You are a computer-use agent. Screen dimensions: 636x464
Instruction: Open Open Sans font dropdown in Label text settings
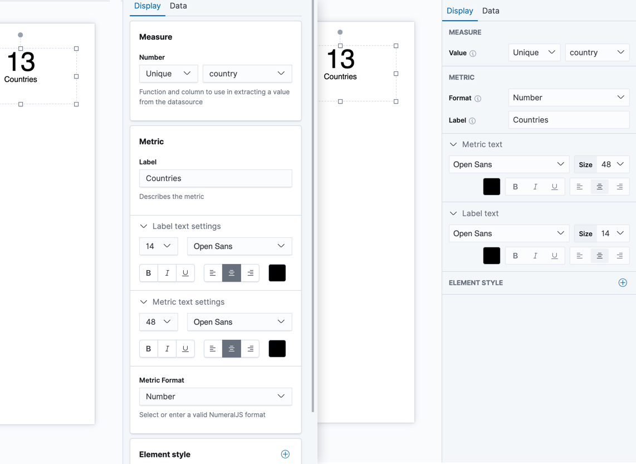239,246
